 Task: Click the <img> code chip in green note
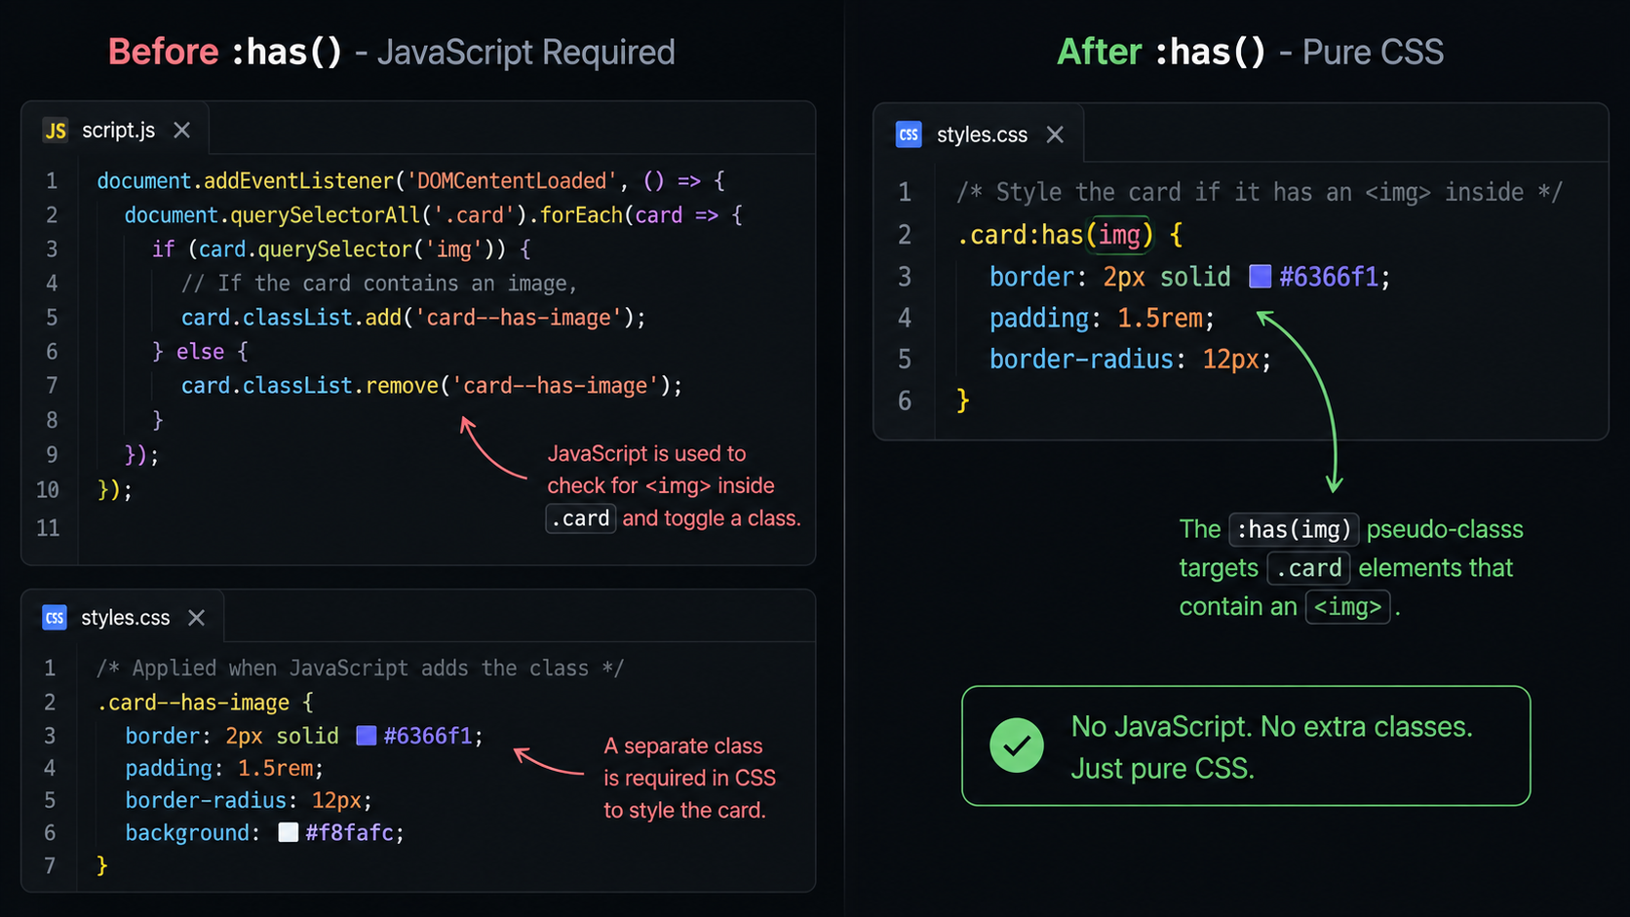click(1347, 607)
